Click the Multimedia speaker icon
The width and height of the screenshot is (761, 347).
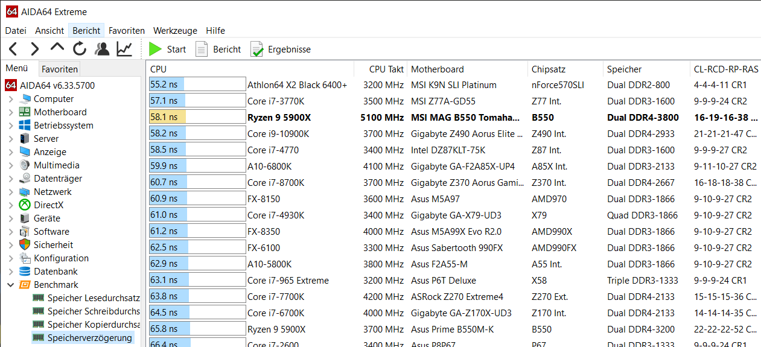point(25,165)
